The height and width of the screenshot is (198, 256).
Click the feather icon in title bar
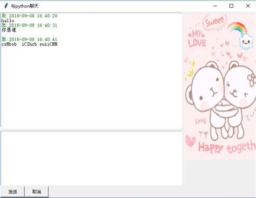point(6,6)
